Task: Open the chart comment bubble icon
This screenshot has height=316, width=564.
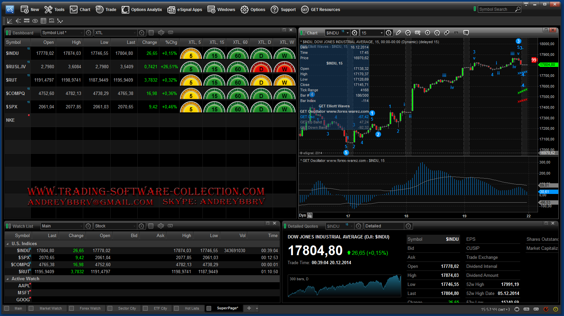Action: pyautogui.click(x=466, y=33)
